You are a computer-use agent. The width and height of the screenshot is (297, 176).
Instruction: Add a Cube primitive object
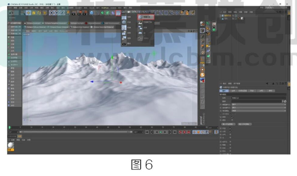(92, 13)
